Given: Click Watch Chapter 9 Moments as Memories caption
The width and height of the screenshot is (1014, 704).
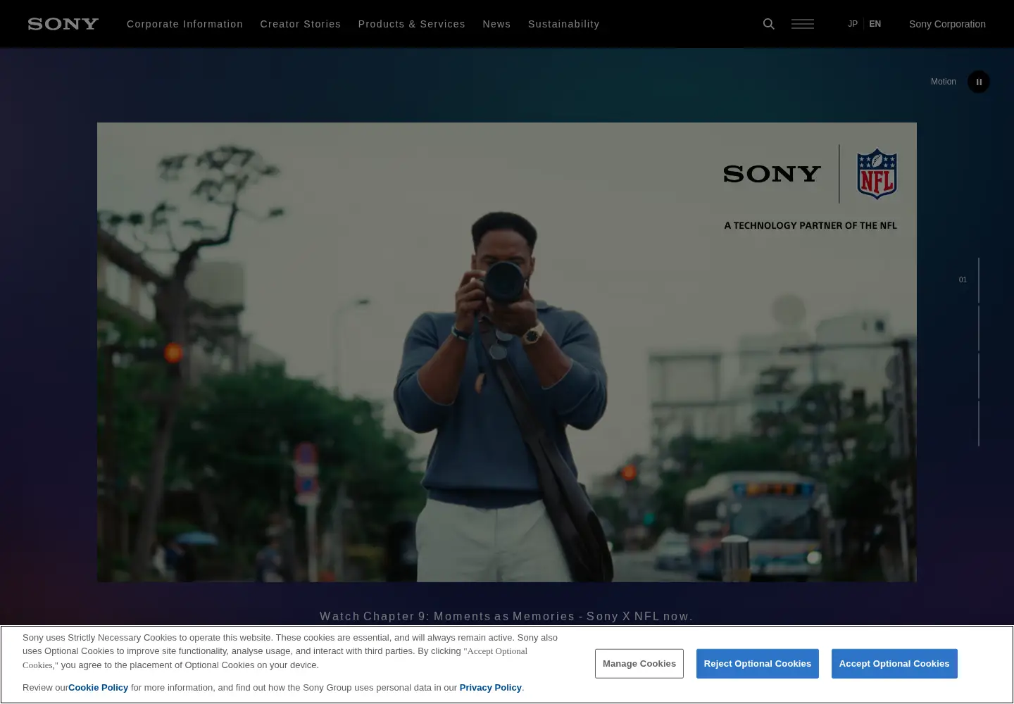Looking at the screenshot, I should [506, 617].
